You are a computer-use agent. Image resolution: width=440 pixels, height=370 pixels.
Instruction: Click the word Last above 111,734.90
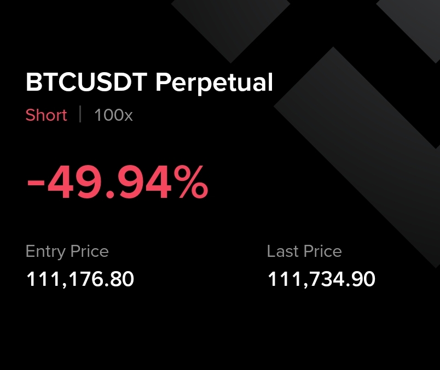tap(283, 251)
